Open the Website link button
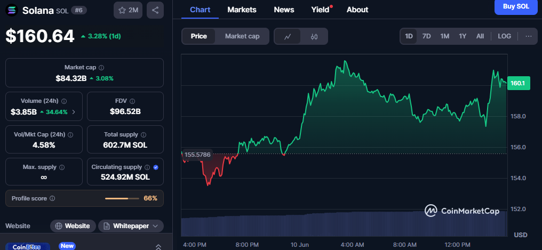The width and height of the screenshot is (542, 250). coord(73,226)
